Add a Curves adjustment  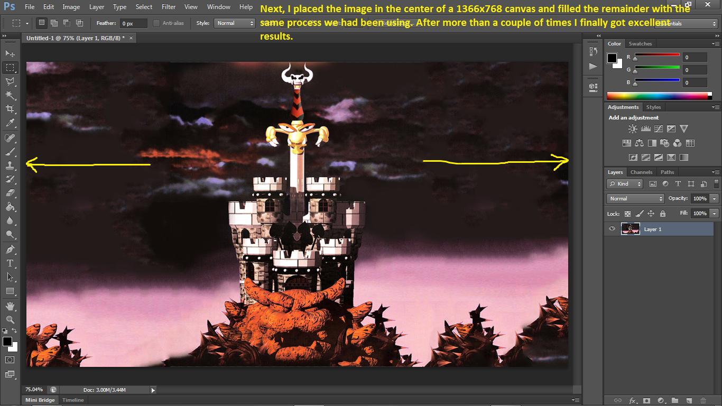coord(659,128)
